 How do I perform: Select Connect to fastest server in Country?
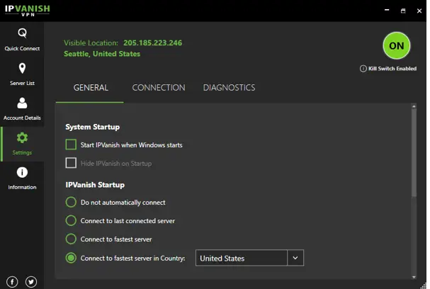click(71, 258)
